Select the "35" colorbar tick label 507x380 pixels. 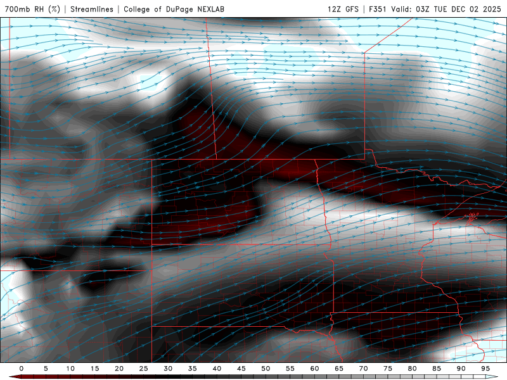(193, 369)
